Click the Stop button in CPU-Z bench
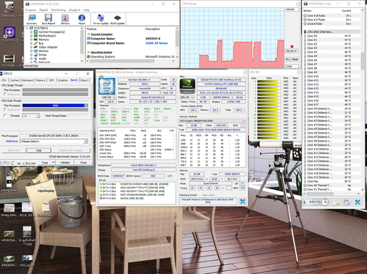Viewport: 367px width, 274px height. click(39, 150)
